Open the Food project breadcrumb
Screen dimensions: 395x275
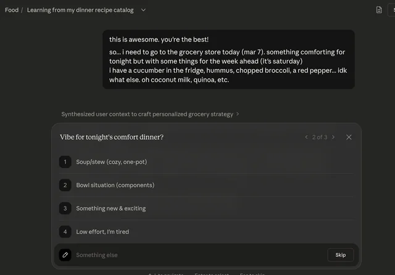pos(12,10)
